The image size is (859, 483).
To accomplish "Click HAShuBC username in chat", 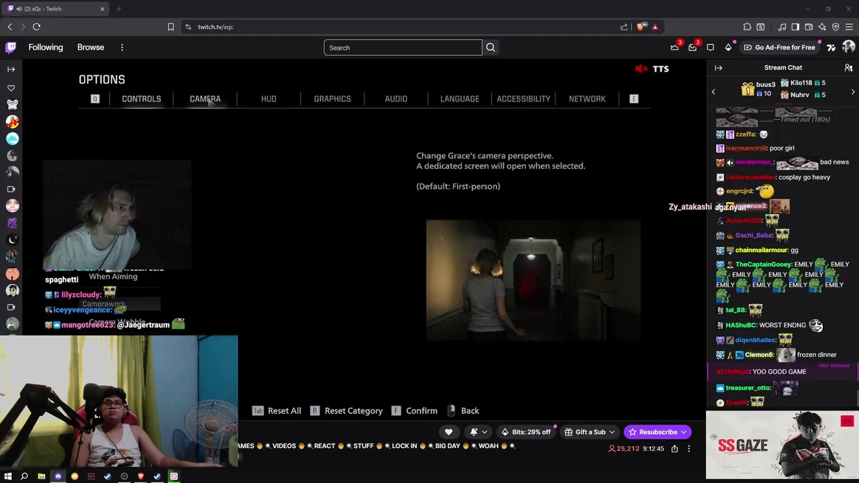I will pyautogui.click(x=741, y=325).
